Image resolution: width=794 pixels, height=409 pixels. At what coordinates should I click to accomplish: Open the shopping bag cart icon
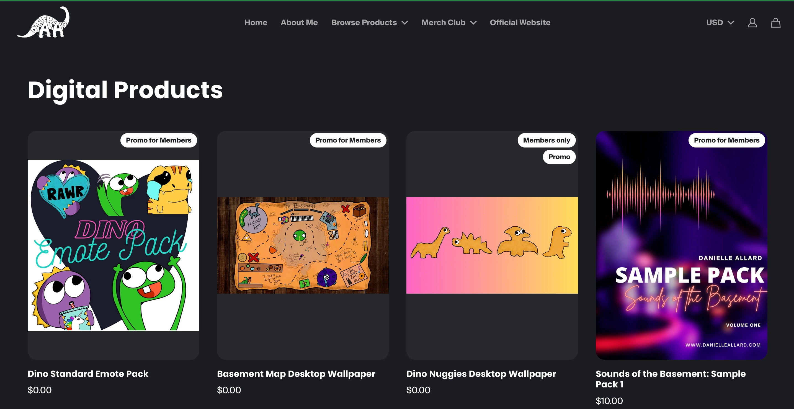pos(775,22)
